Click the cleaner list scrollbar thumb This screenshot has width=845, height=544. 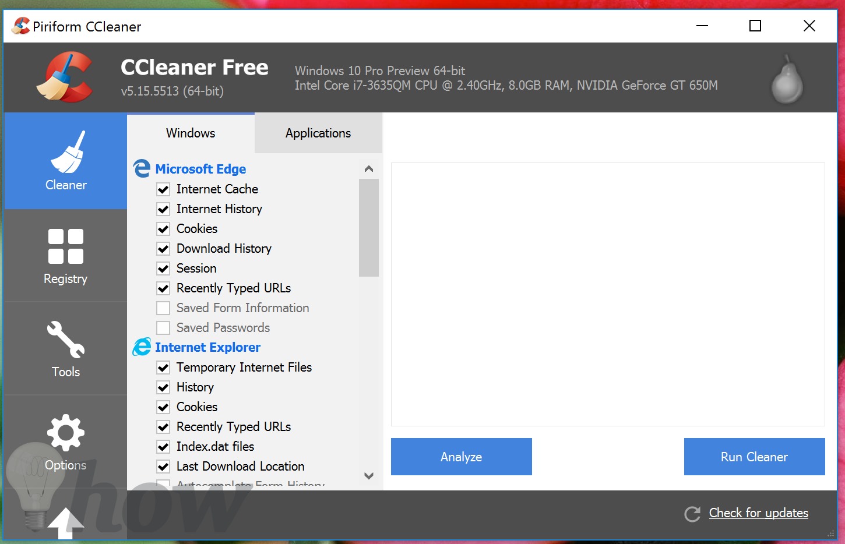tap(369, 228)
